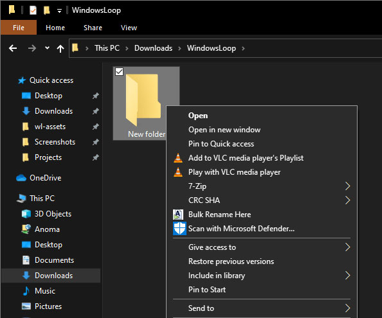Viewport: 382px width, 318px height.
Task: Click WindowsLoop in address breadcrumb
Action: coord(211,48)
